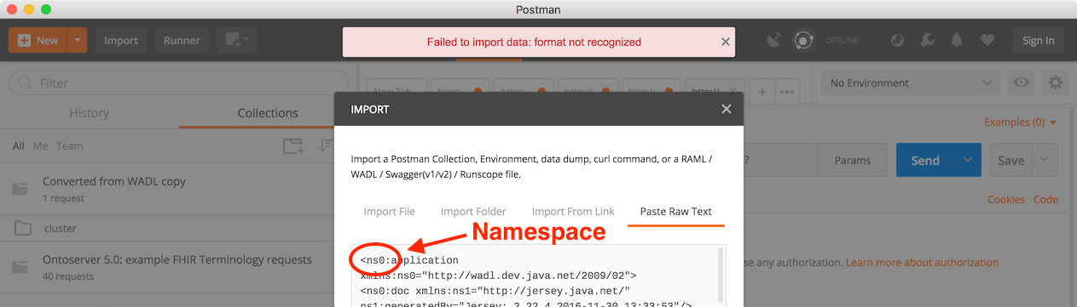
Task: Open the browse globe icon
Action: (897, 40)
